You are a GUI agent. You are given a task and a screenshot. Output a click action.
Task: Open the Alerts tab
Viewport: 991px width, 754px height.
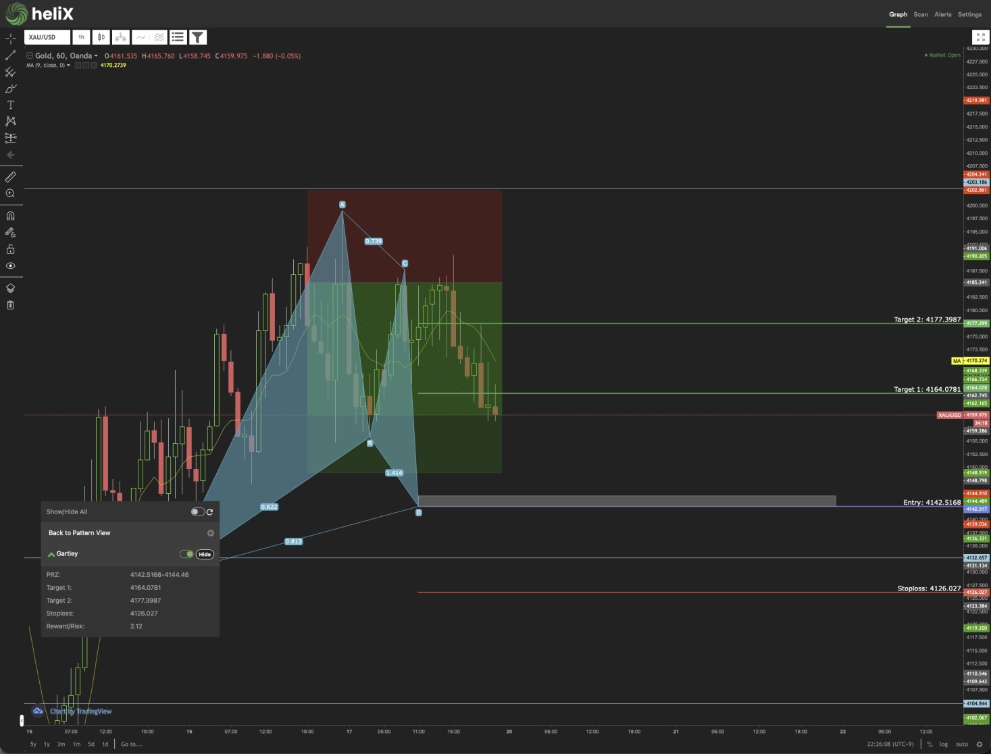[943, 15]
